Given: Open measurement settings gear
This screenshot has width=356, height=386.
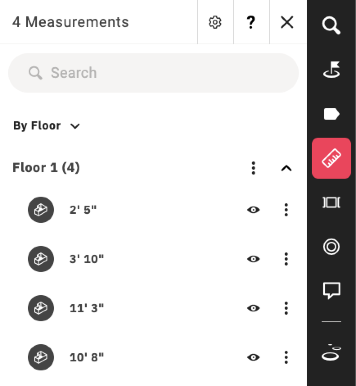Looking at the screenshot, I should 215,23.
